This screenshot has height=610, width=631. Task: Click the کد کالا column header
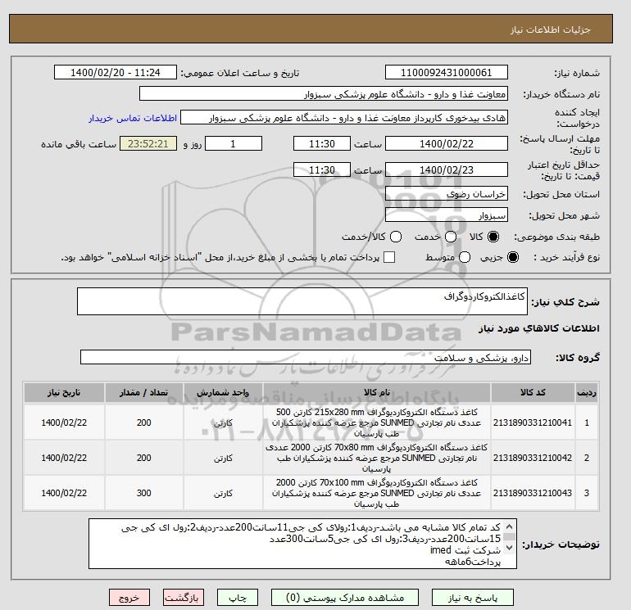click(533, 392)
